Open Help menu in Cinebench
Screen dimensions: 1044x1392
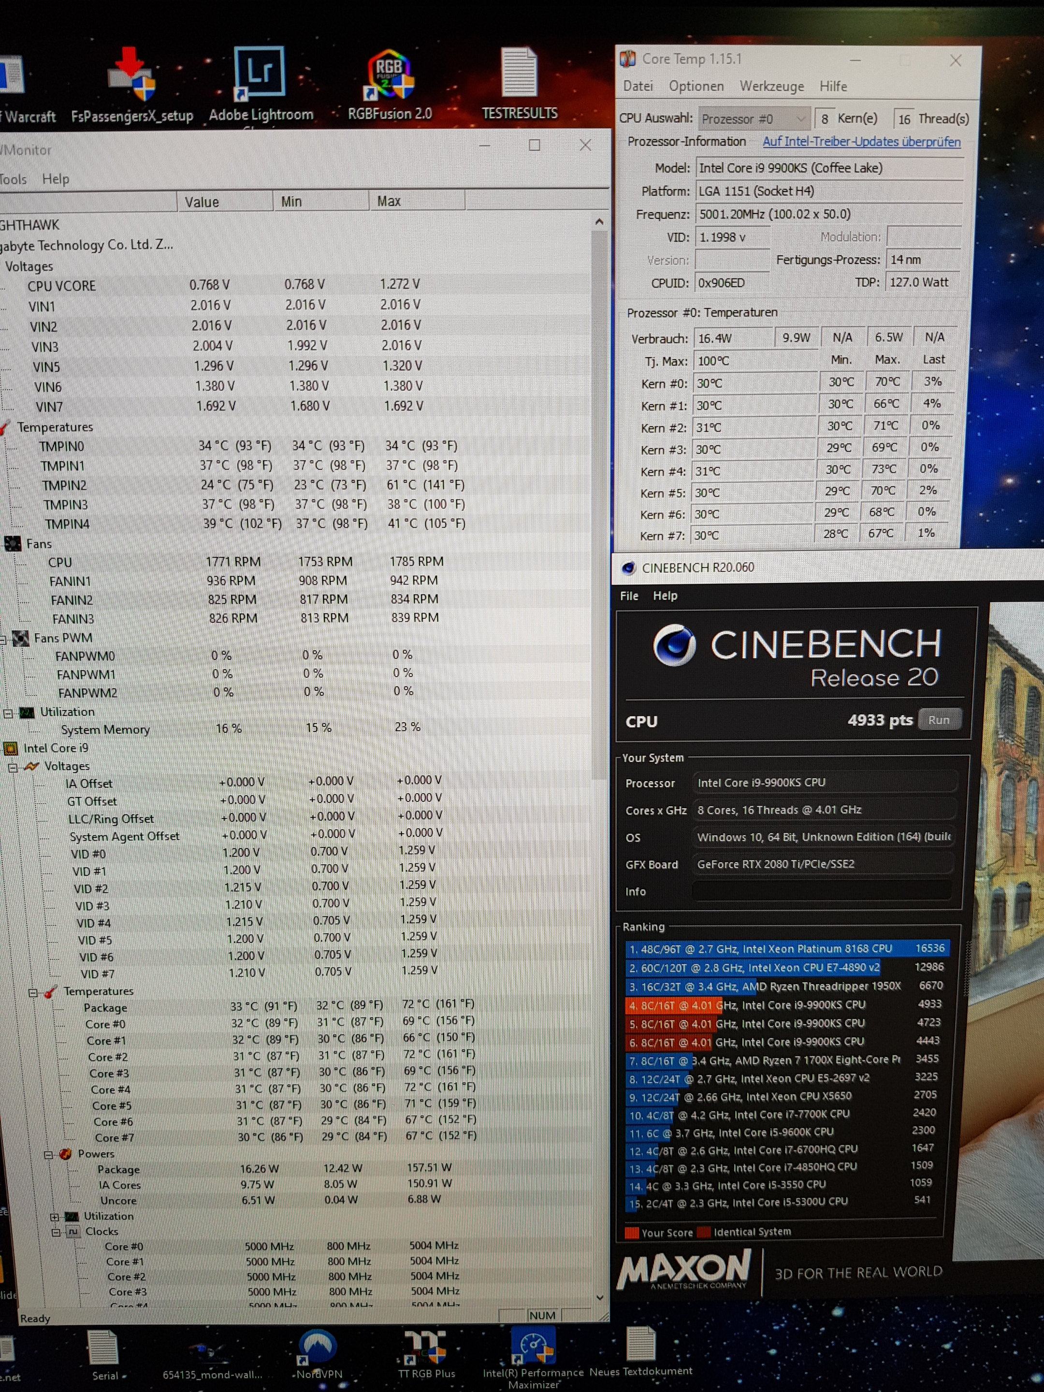pyautogui.click(x=665, y=596)
